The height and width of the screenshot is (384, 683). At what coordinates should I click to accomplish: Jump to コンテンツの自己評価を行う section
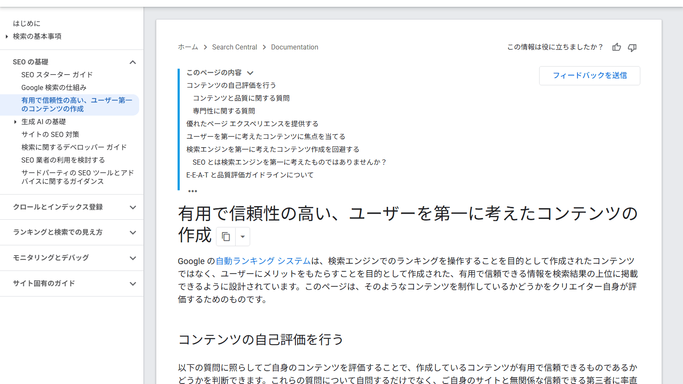click(x=231, y=85)
